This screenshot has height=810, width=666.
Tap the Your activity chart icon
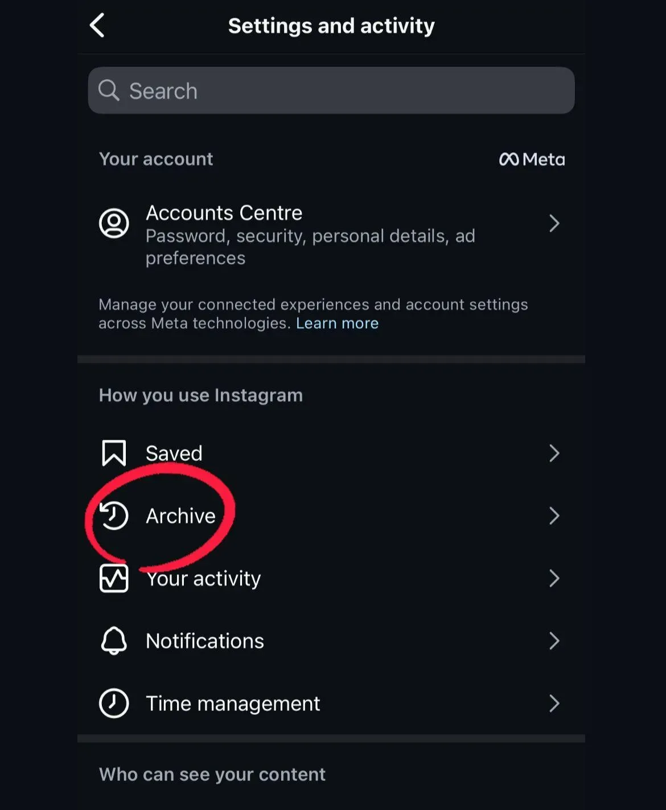[114, 579]
